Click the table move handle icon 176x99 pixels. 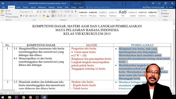[x=2, y=42]
